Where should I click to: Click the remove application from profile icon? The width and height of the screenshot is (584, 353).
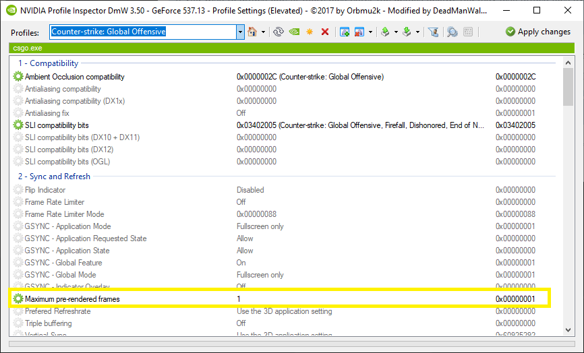click(359, 32)
